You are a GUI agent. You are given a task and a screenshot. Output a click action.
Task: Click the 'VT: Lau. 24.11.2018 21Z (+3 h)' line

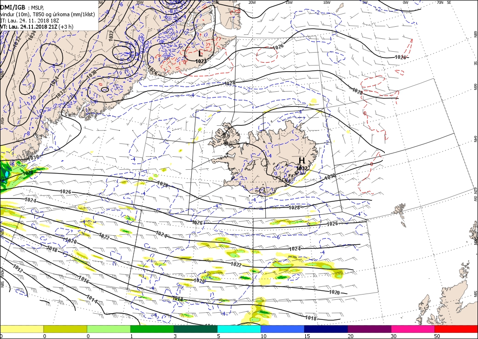(37, 27)
